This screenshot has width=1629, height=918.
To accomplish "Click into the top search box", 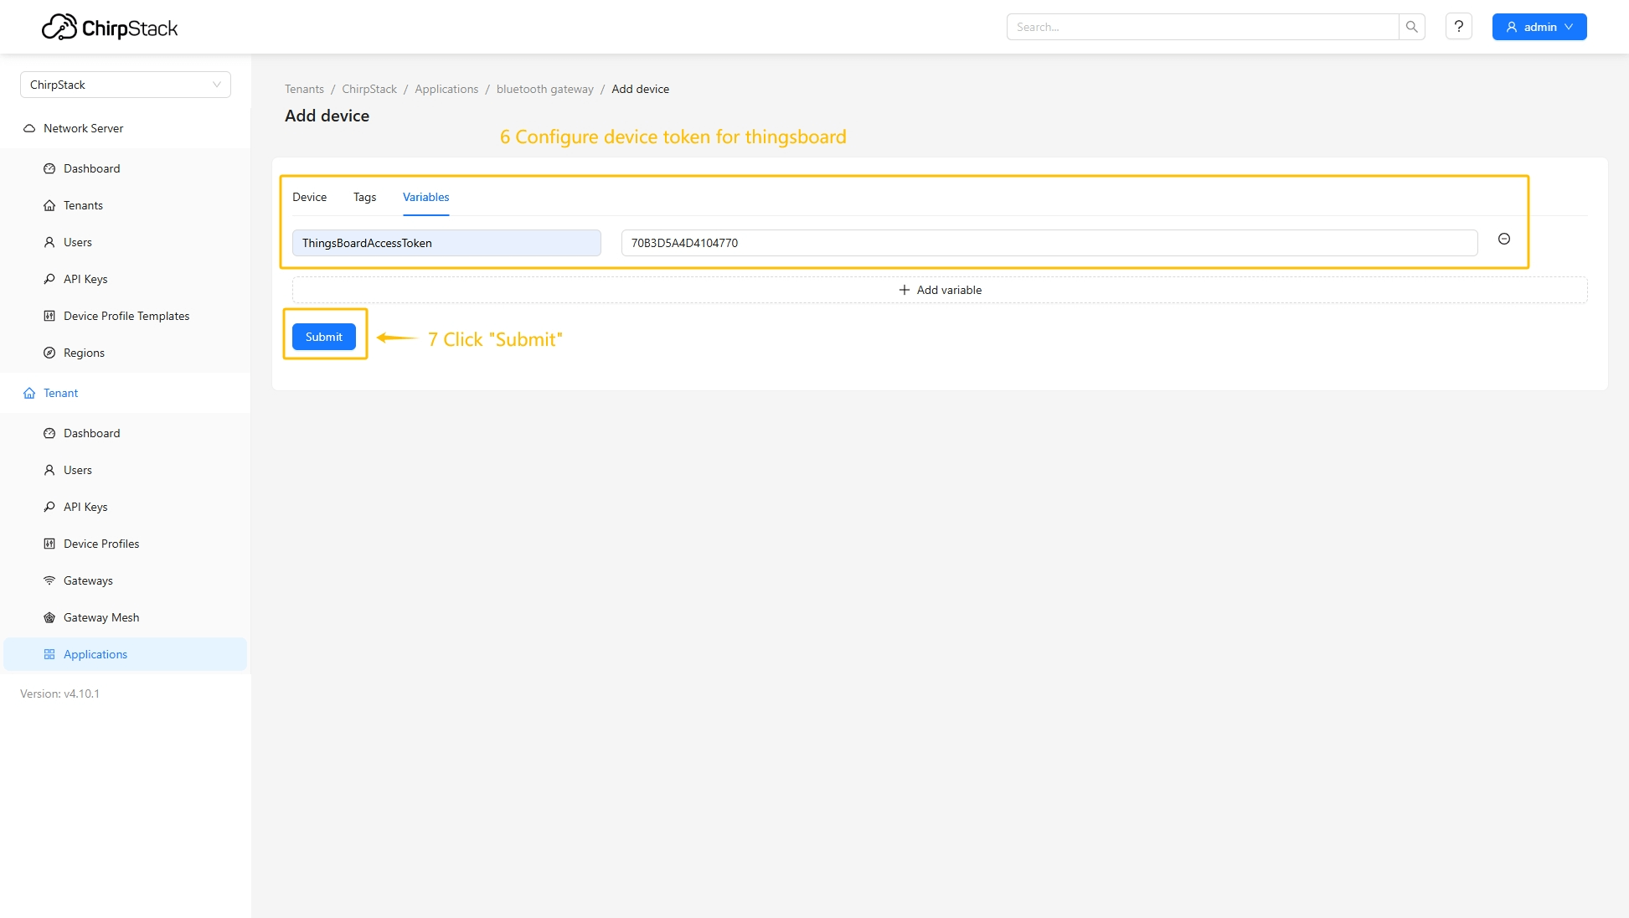I will [x=1202, y=27].
